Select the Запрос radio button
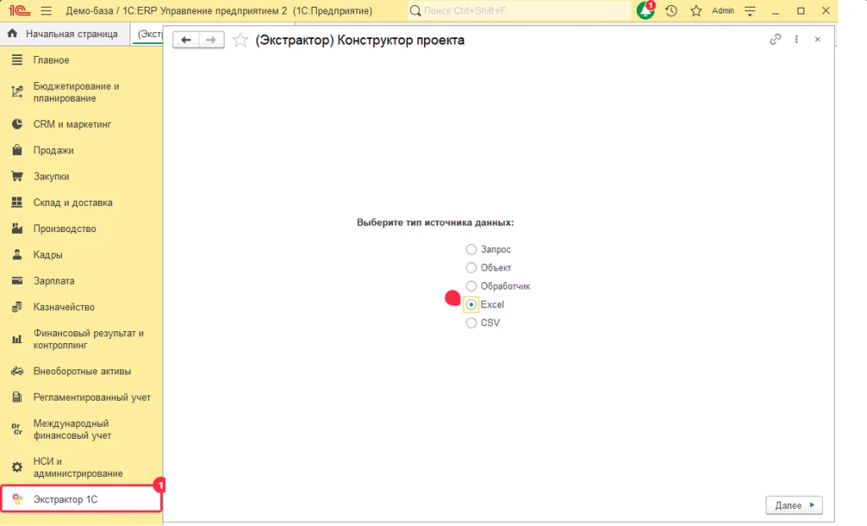The image size is (867, 526). pos(471,249)
